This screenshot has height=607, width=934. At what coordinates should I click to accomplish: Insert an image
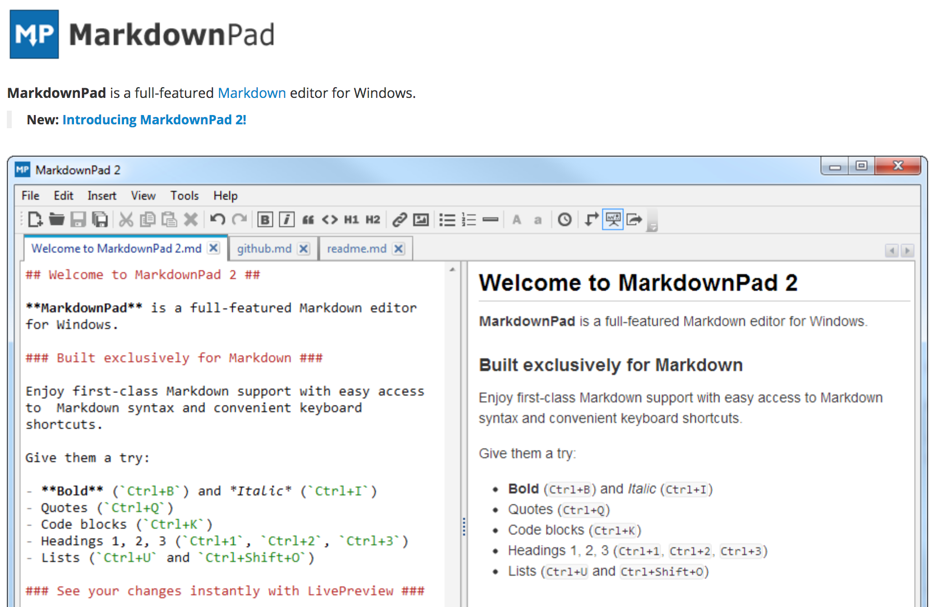(x=421, y=219)
